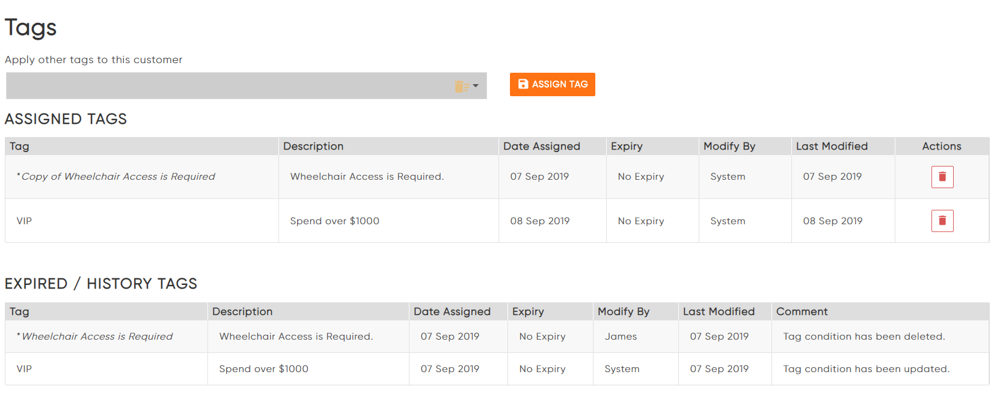Viewport: 997px width, 419px height.
Task: Delete the VIP tag from assigned tags
Action: point(942,220)
